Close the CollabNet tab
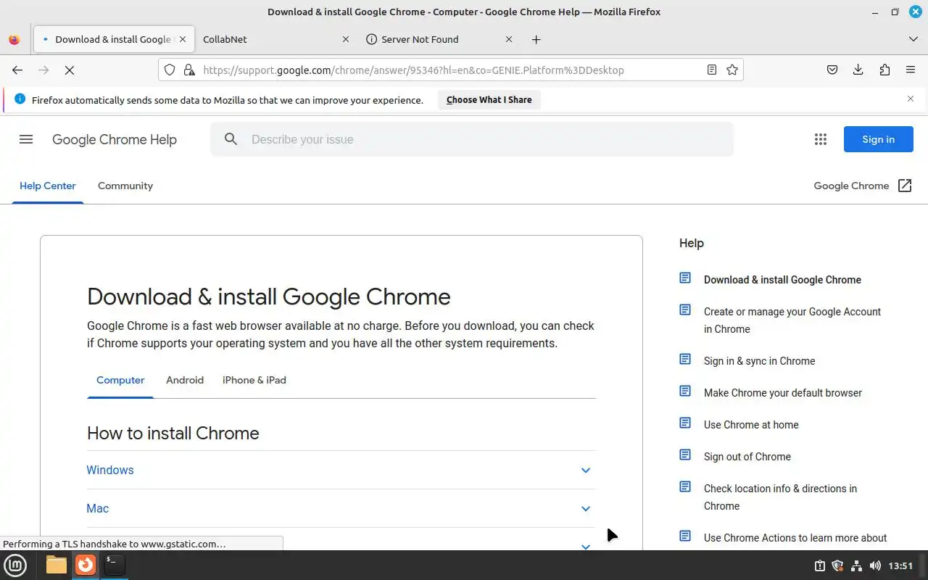Image resolution: width=928 pixels, height=580 pixels. pyautogui.click(x=345, y=39)
